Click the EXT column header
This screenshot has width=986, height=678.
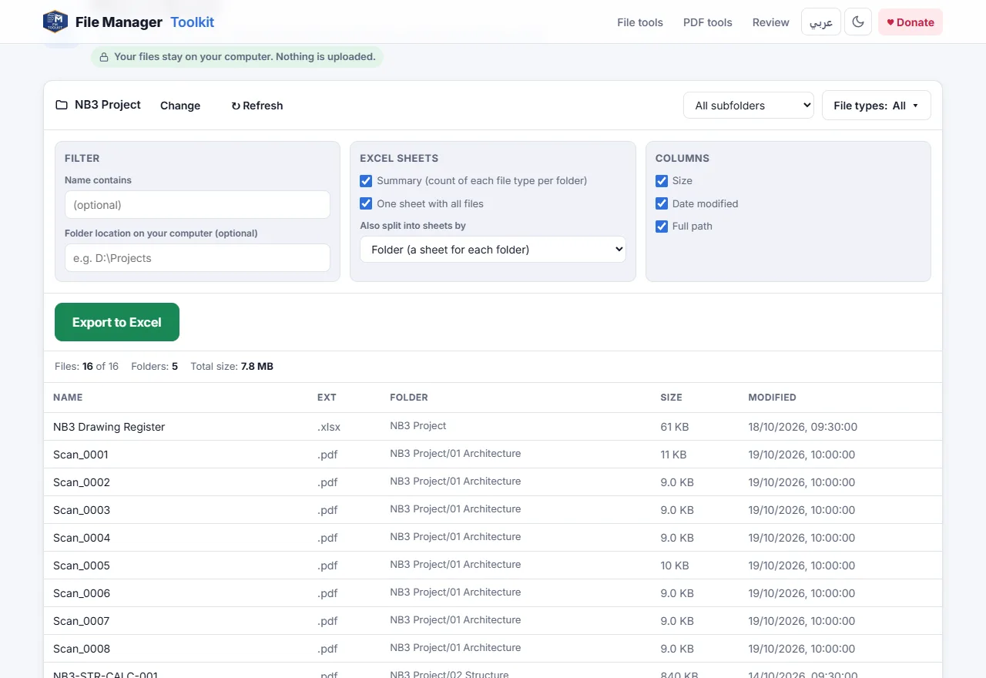[x=327, y=398]
